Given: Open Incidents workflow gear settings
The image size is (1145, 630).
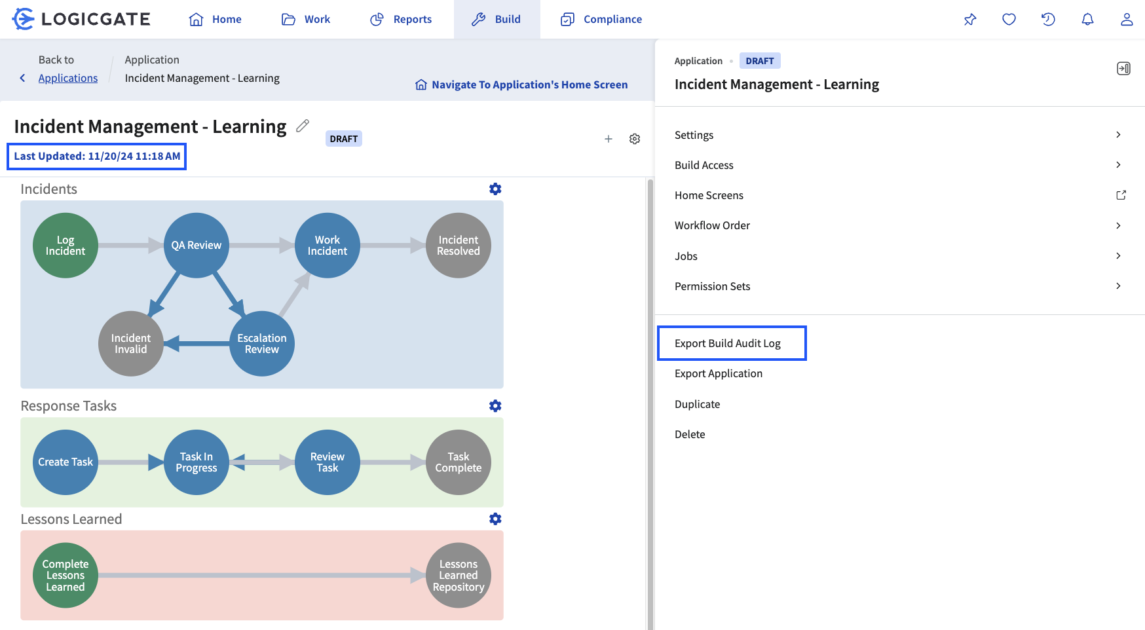Looking at the screenshot, I should click(495, 189).
